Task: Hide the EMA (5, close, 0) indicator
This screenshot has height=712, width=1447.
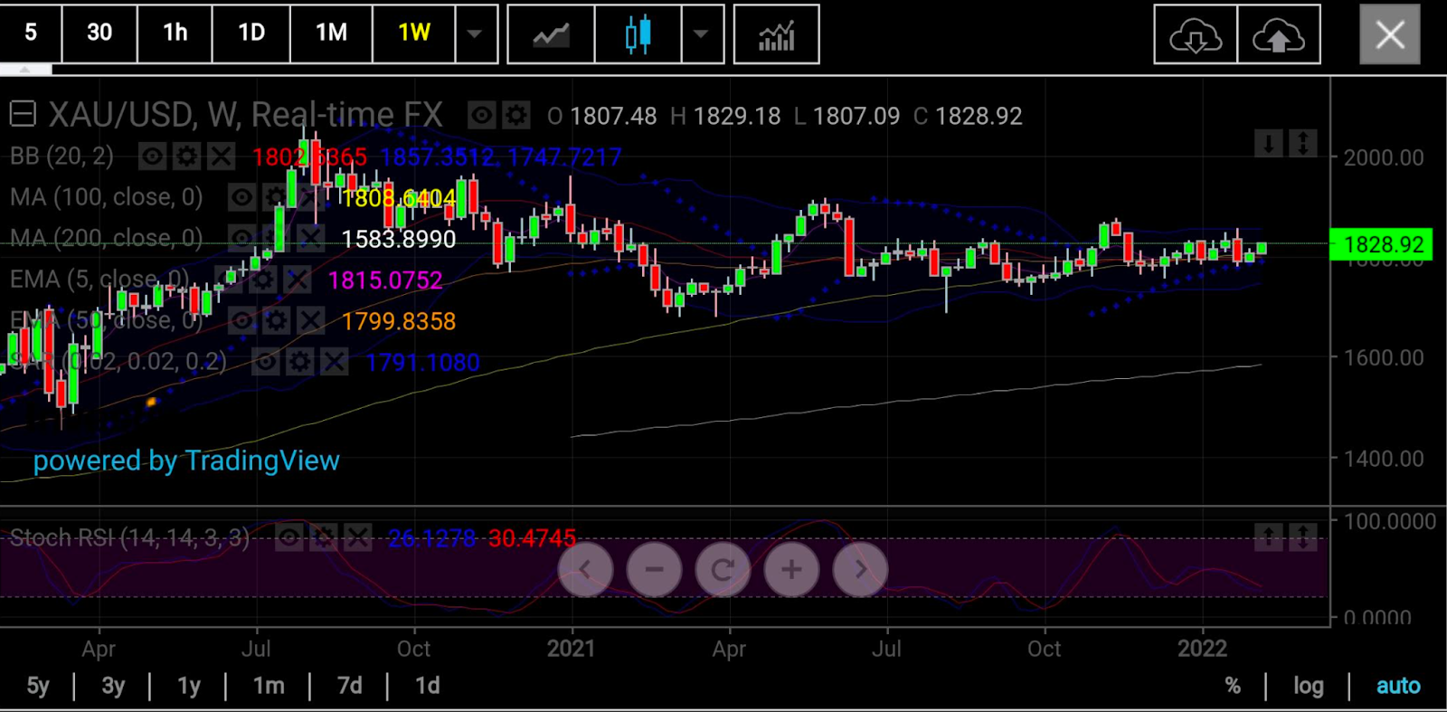Action: [x=228, y=280]
